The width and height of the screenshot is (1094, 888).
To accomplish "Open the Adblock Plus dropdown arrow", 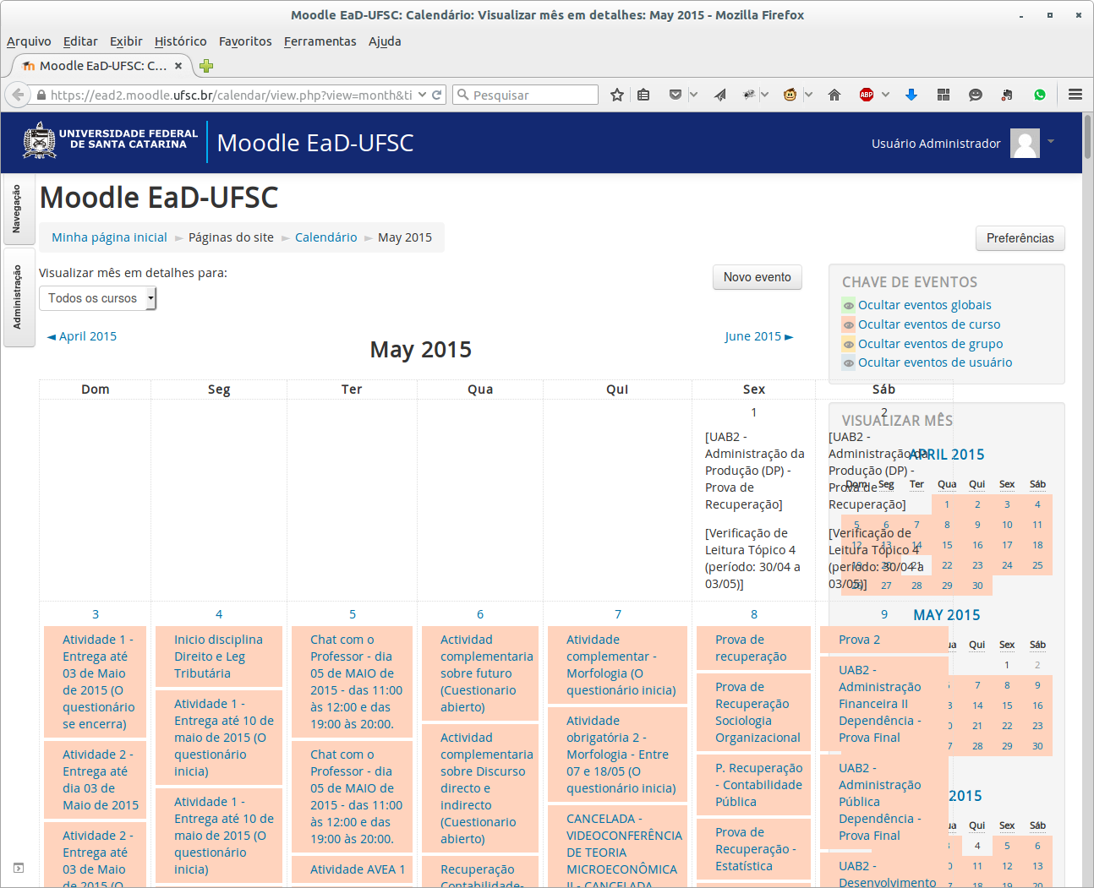I will point(885,95).
